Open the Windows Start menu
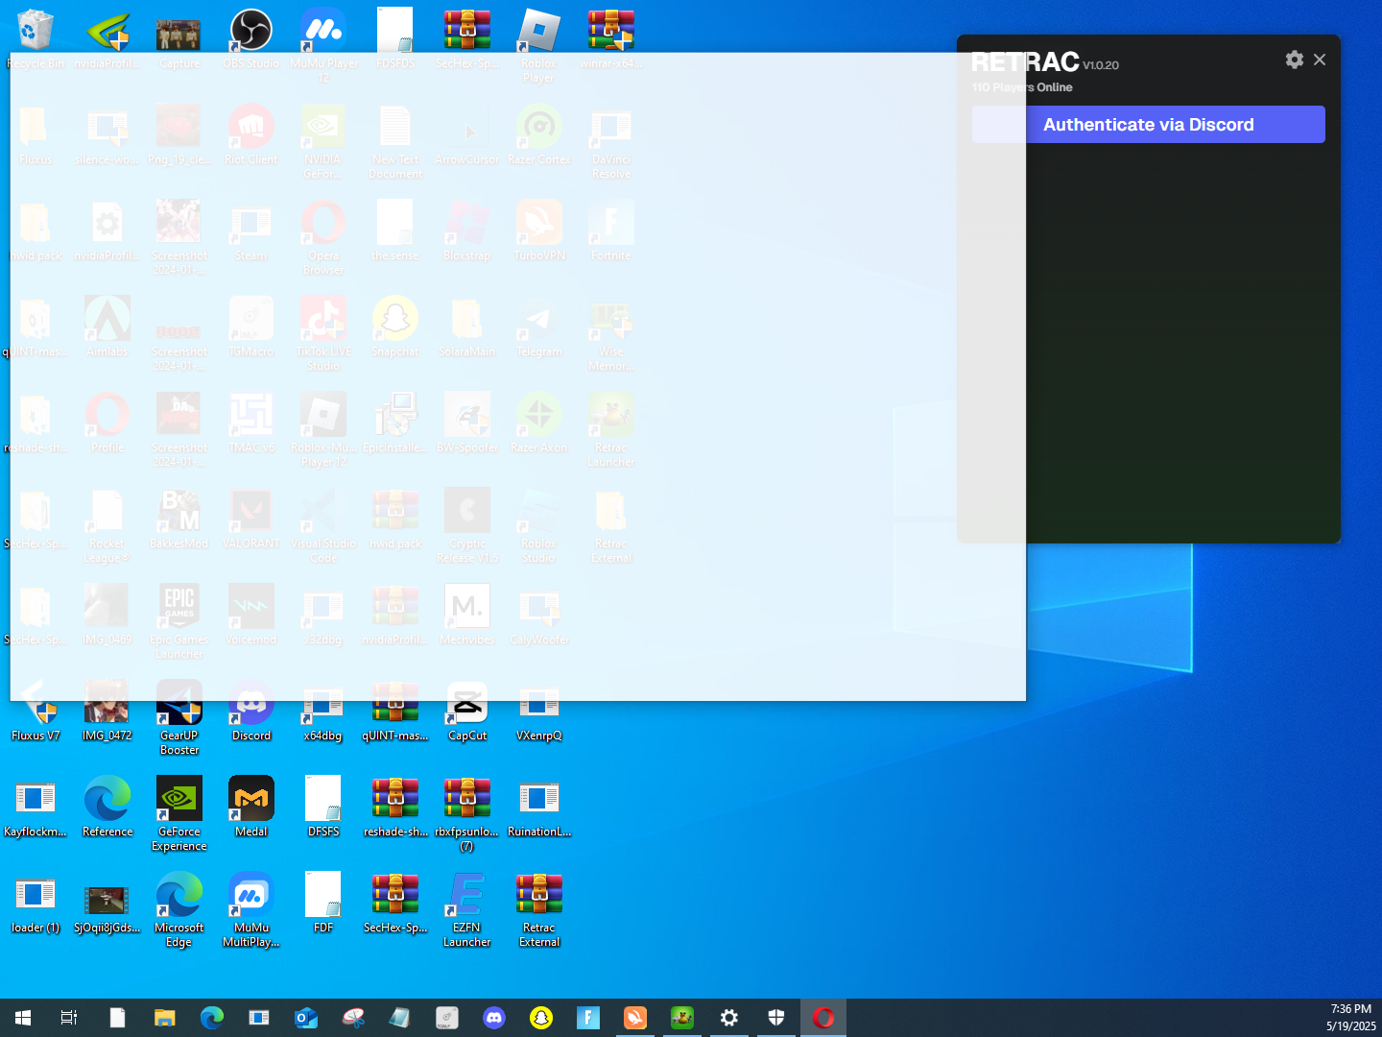Image resolution: width=1382 pixels, height=1037 pixels. [x=23, y=1018]
